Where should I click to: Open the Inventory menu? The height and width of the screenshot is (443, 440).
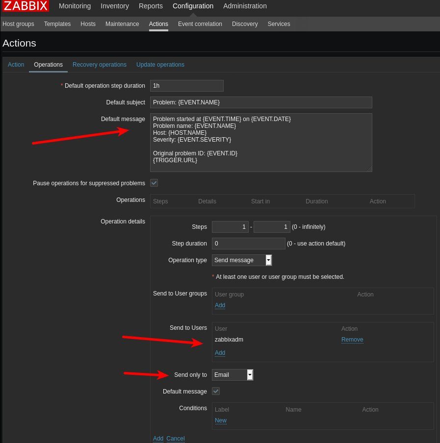114,6
